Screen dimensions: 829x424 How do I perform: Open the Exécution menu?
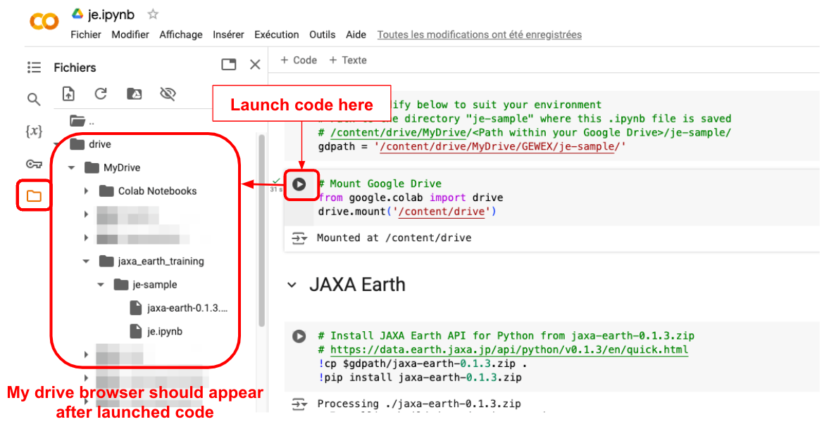click(x=276, y=34)
